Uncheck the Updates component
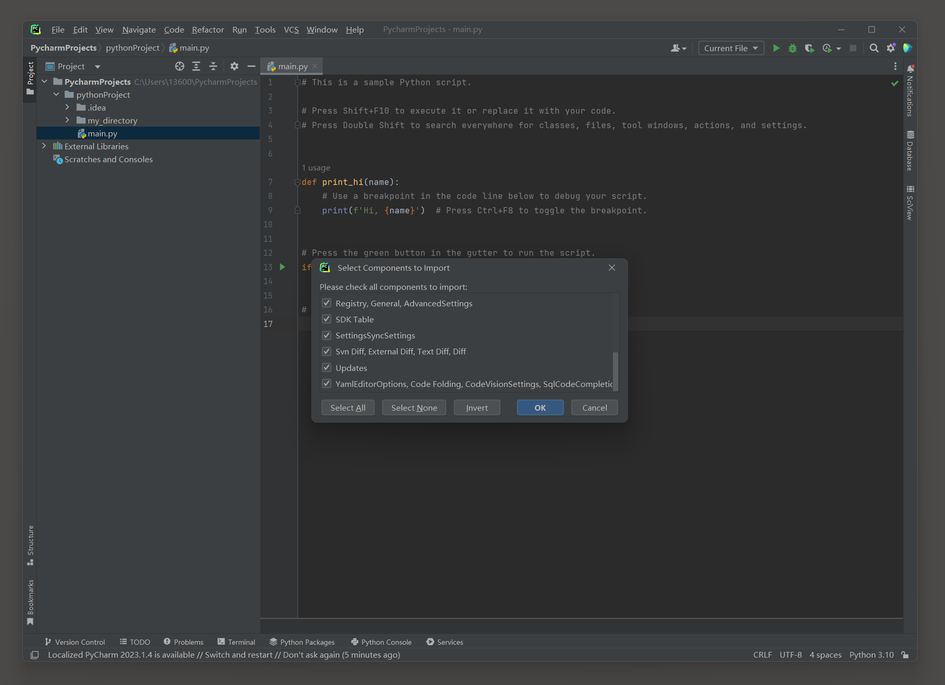The height and width of the screenshot is (685, 945). point(326,368)
